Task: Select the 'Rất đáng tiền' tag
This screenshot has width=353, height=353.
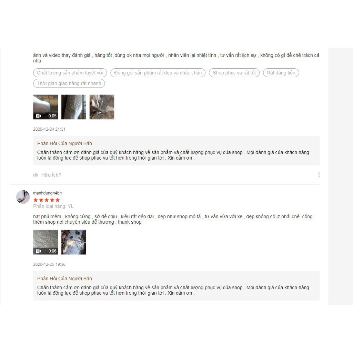Action: [281, 73]
